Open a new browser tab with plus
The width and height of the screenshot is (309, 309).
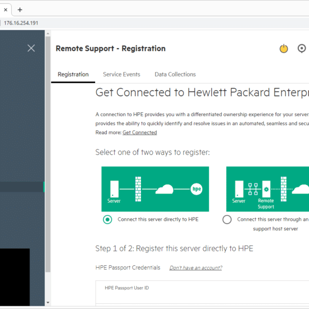20,10
